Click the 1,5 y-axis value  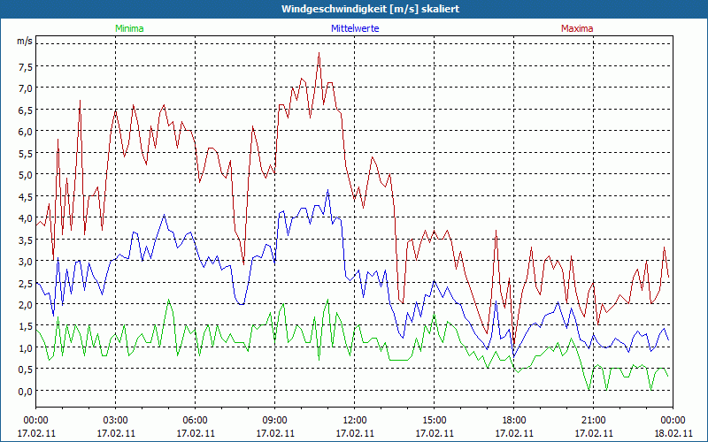(x=26, y=327)
